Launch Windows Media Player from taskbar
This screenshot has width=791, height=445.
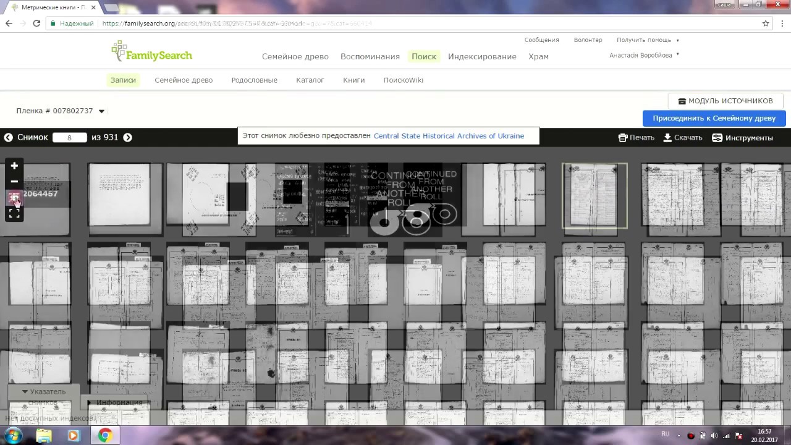(x=74, y=436)
